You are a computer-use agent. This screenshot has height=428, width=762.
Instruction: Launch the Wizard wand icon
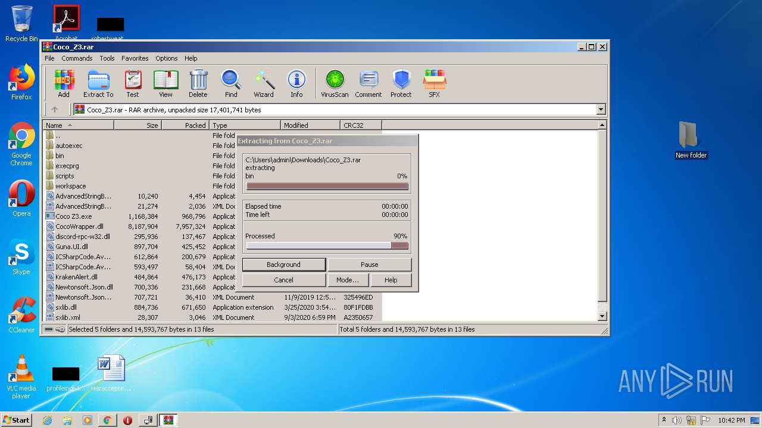click(x=264, y=83)
